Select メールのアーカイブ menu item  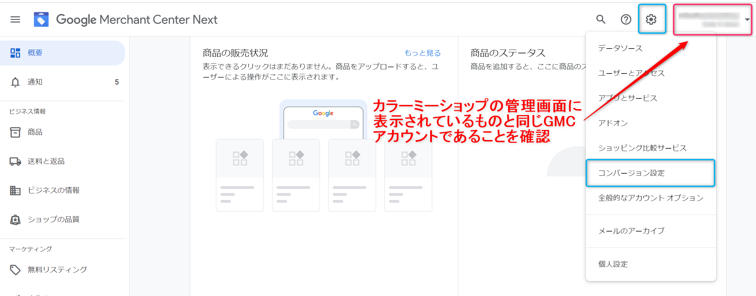[x=631, y=231]
